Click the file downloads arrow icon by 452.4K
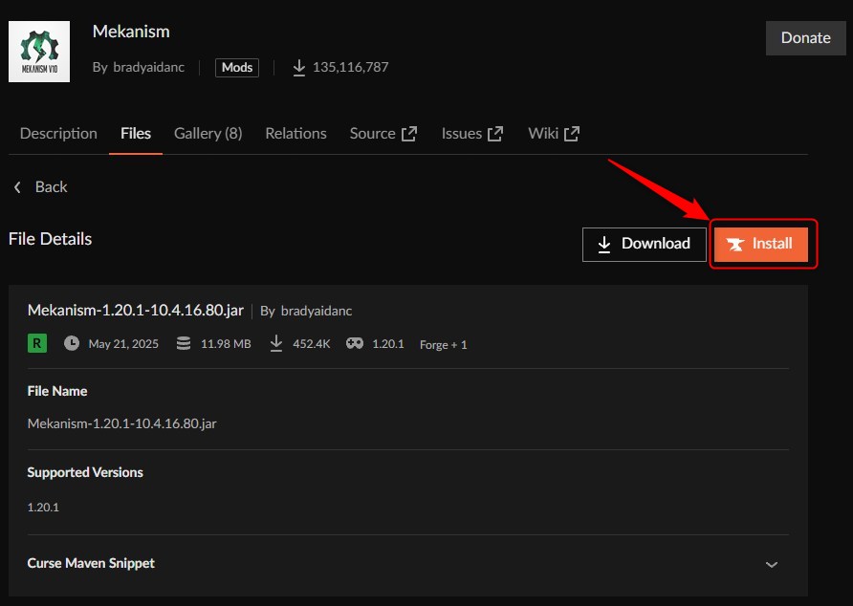The height and width of the screenshot is (606, 853). tap(276, 343)
